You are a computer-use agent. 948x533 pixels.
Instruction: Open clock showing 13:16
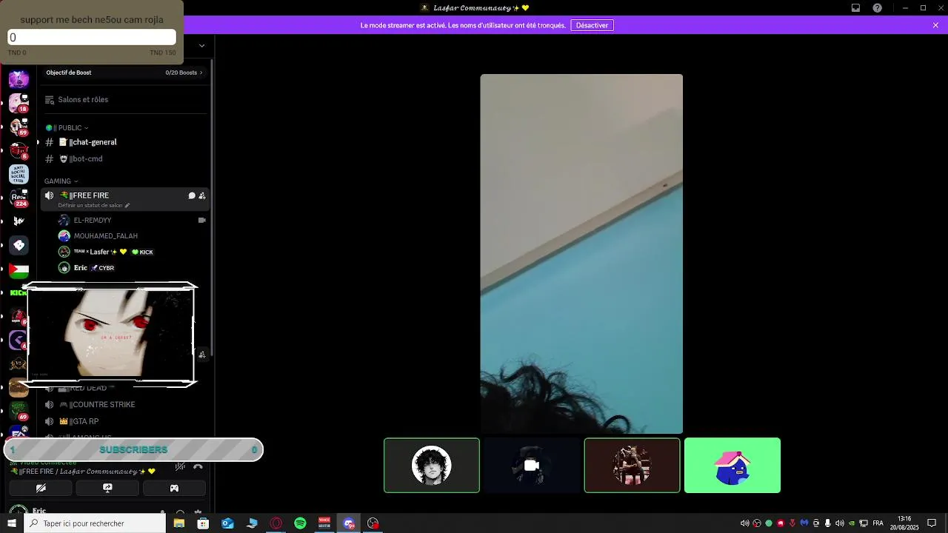(x=904, y=523)
